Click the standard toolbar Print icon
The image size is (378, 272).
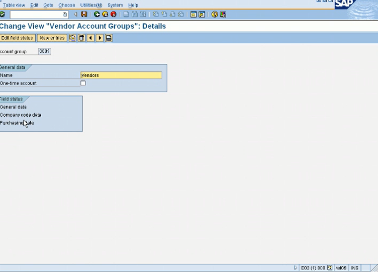tap(126, 15)
